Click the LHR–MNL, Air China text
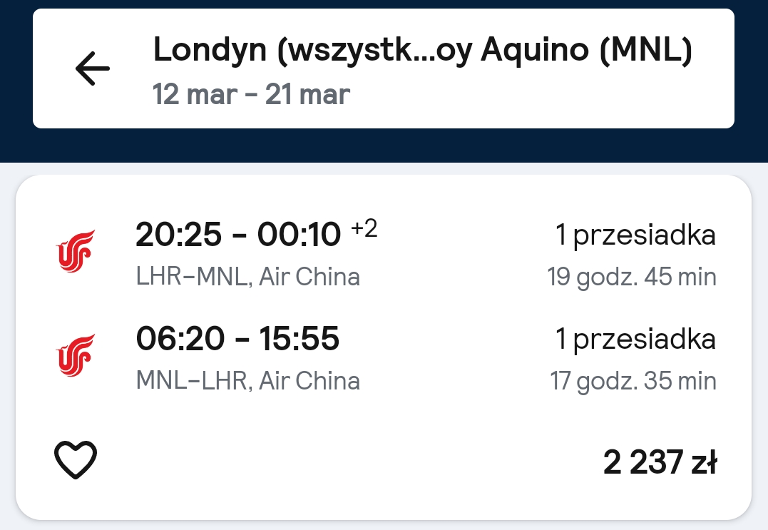Viewport: 768px width, 530px height. pos(248,277)
